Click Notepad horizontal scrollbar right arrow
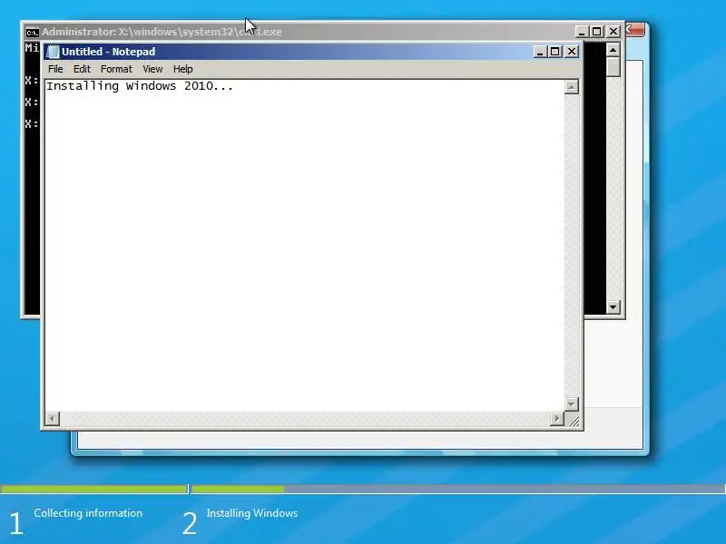726x544 pixels. click(x=557, y=419)
